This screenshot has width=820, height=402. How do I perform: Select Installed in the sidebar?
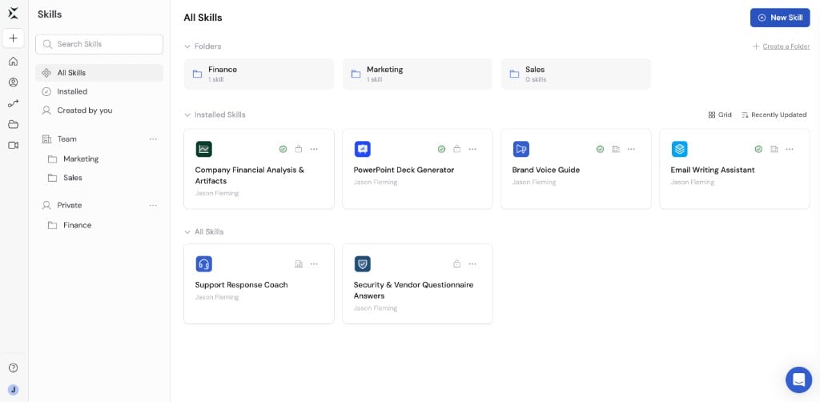point(99,91)
